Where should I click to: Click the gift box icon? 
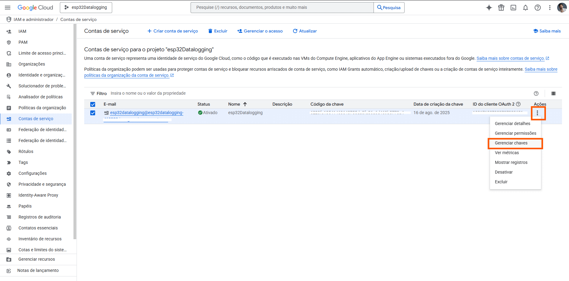[501, 8]
